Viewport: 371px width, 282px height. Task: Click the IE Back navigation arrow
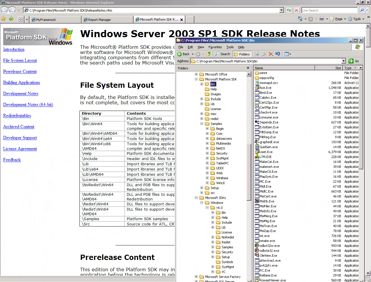[x=4, y=10]
